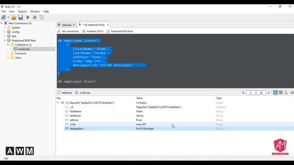
Task: Expand the employee collection node
Action: [11, 49]
